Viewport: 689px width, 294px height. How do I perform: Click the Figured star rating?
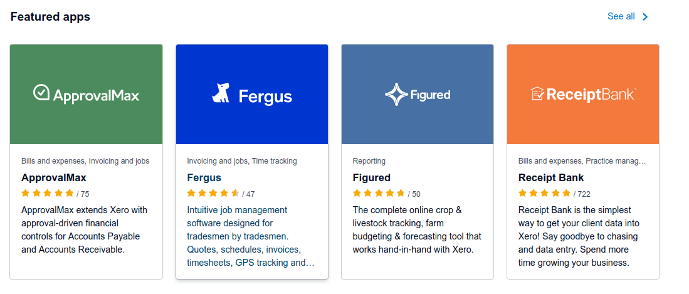point(379,193)
